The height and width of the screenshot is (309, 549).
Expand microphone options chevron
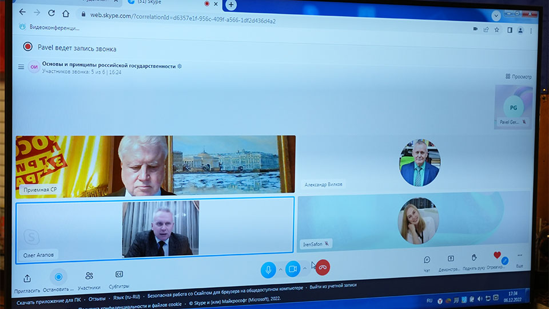[280, 270]
